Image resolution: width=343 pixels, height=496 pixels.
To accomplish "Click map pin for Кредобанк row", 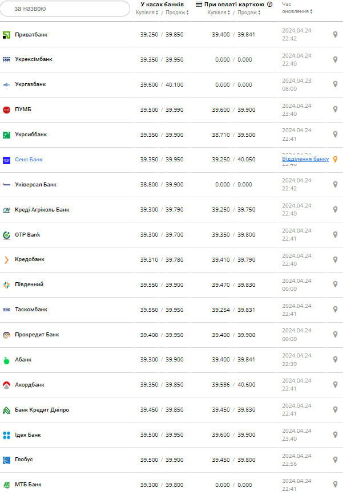I will pyautogui.click(x=335, y=259).
